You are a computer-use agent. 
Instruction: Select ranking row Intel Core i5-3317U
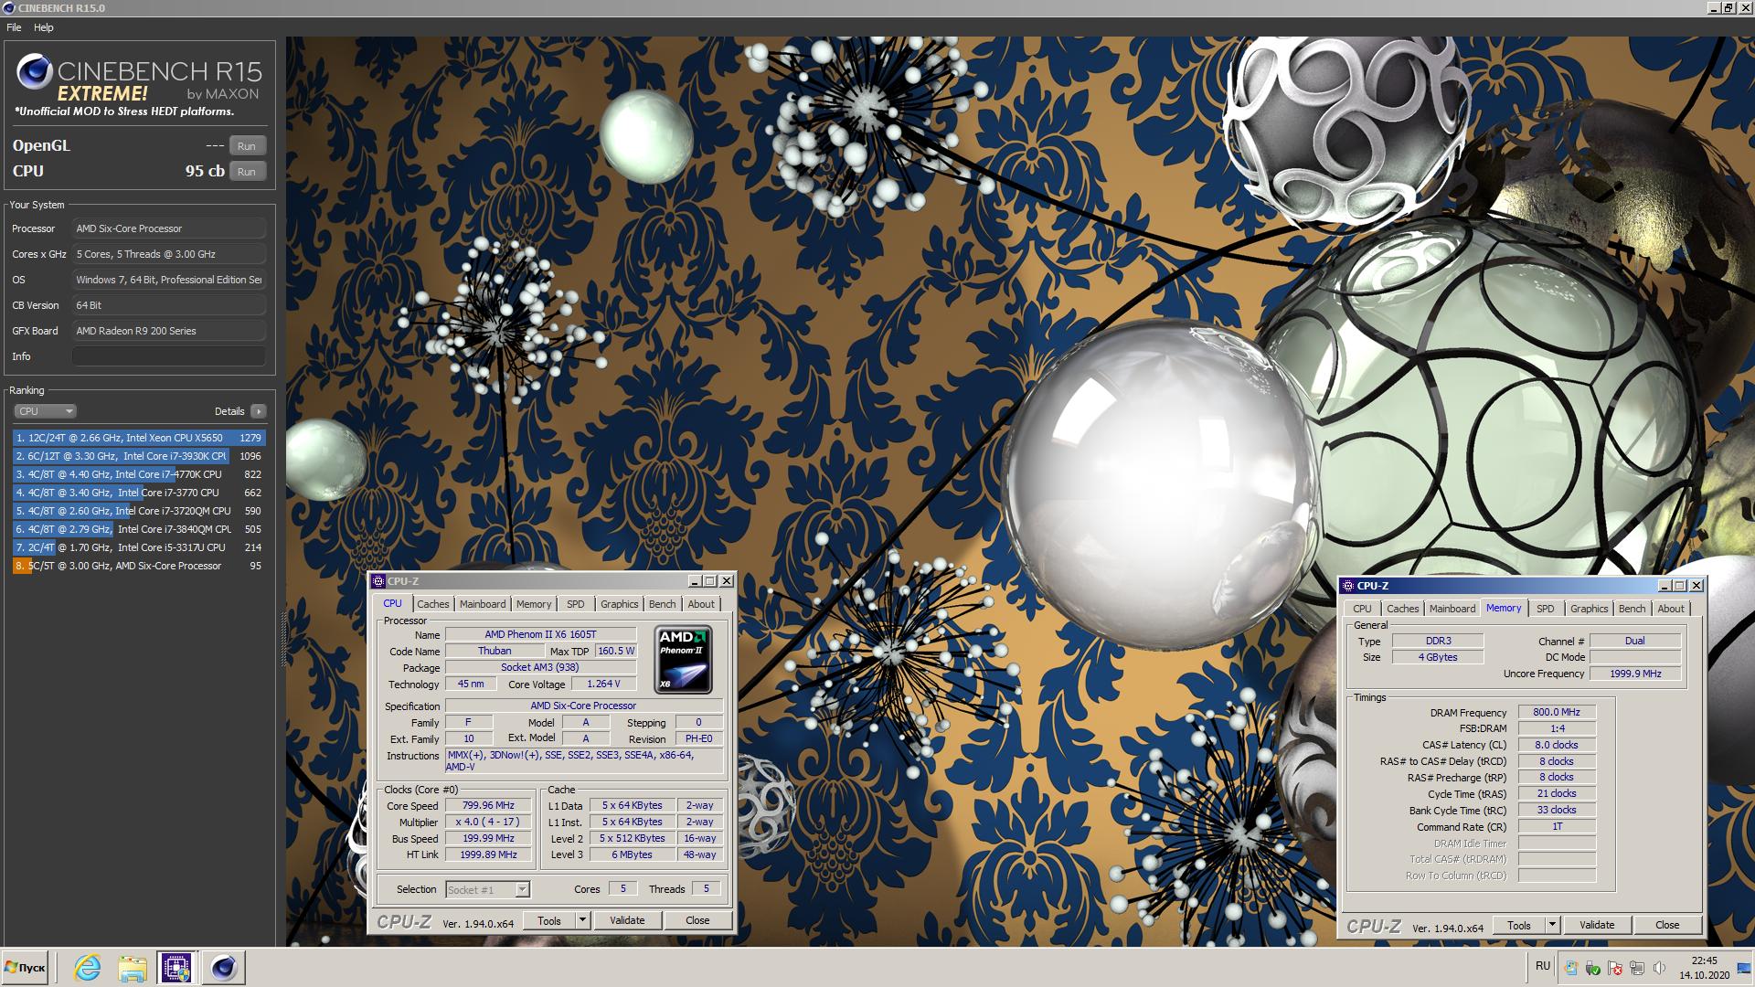[x=139, y=547]
